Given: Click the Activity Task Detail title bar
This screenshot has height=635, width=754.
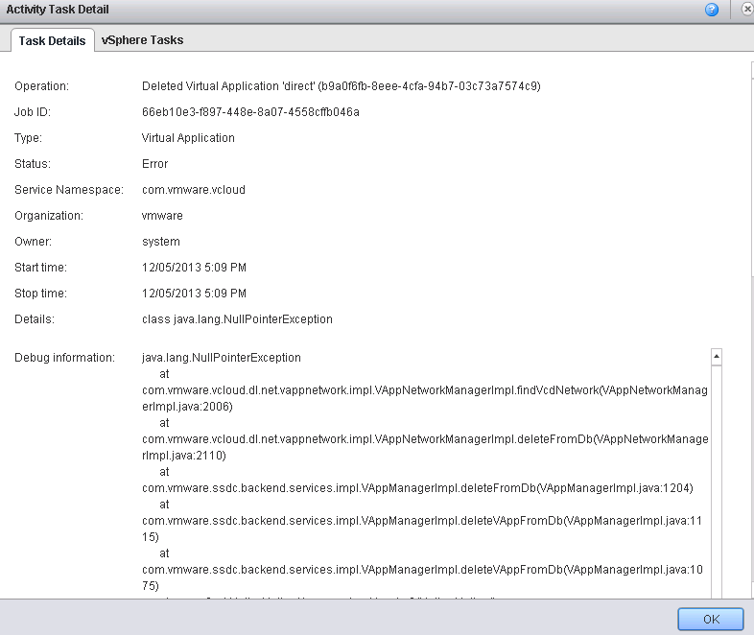Looking at the screenshot, I should tap(336, 10).
